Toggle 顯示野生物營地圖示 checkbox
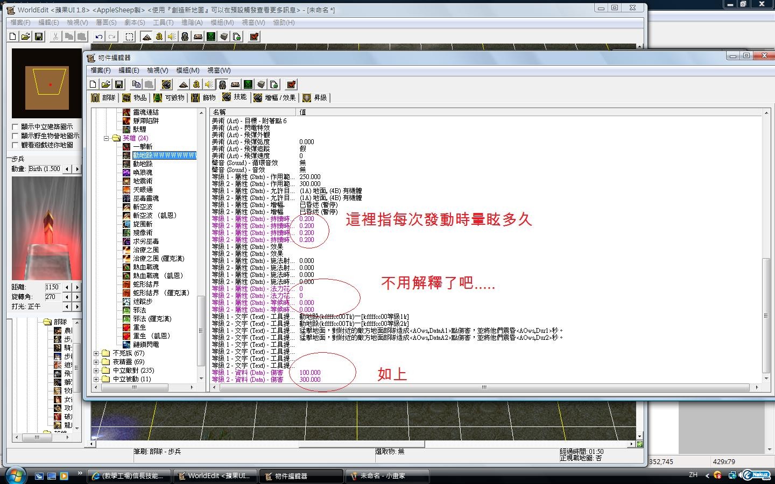Viewport: 775px width, 484px height. pyautogui.click(x=15, y=136)
